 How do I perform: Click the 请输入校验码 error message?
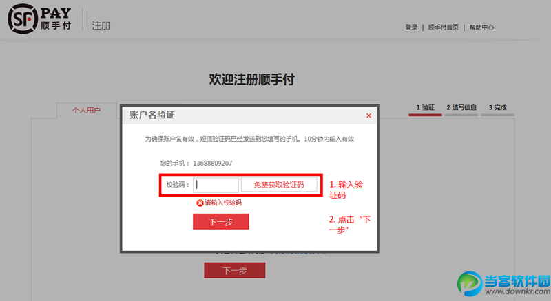point(223,203)
